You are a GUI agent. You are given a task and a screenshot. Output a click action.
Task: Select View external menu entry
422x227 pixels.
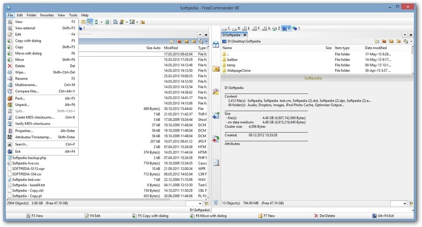coord(42,28)
